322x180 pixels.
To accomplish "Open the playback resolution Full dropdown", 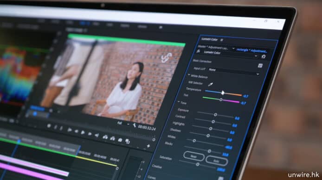I will (123, 124).
